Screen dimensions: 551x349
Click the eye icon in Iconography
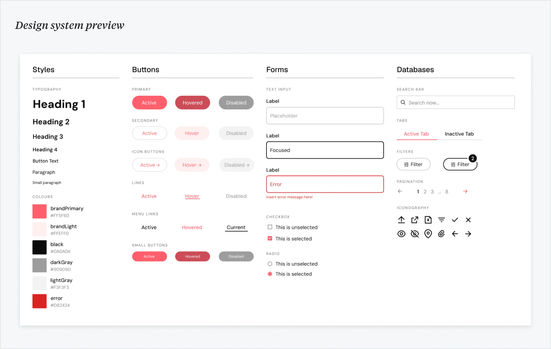pos(401,234)
